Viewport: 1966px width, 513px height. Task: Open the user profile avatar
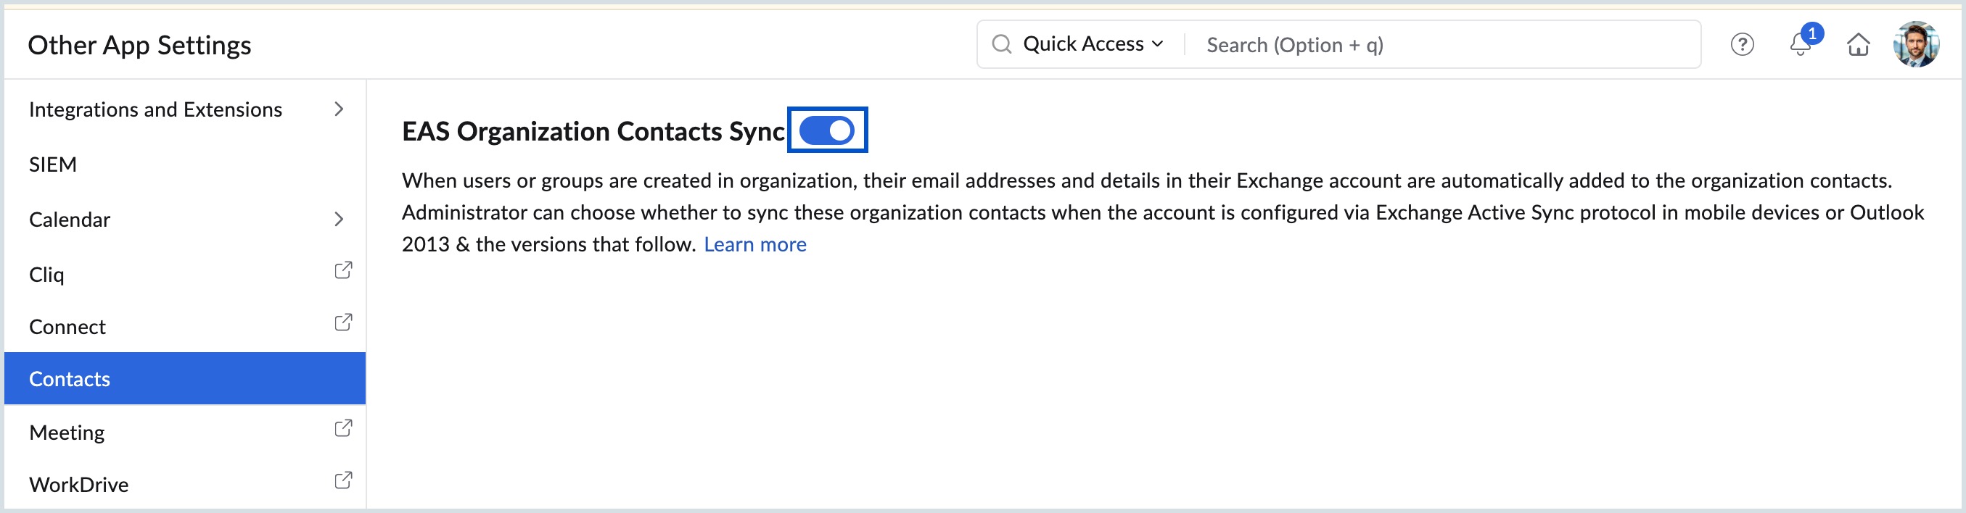point(1915,45)
